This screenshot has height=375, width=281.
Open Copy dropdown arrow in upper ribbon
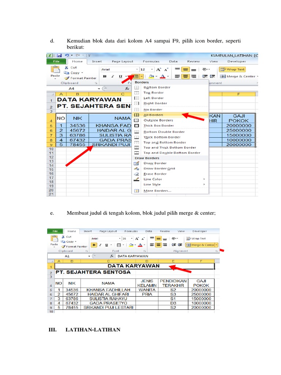pyautogui.click(x=82, y=73)
